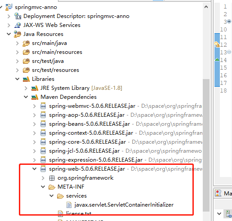Select spring-beans-5.0.6.RELEASE.jar entry
The width and height of the screenshot is (232, 221).
click(x=89, y=124)
